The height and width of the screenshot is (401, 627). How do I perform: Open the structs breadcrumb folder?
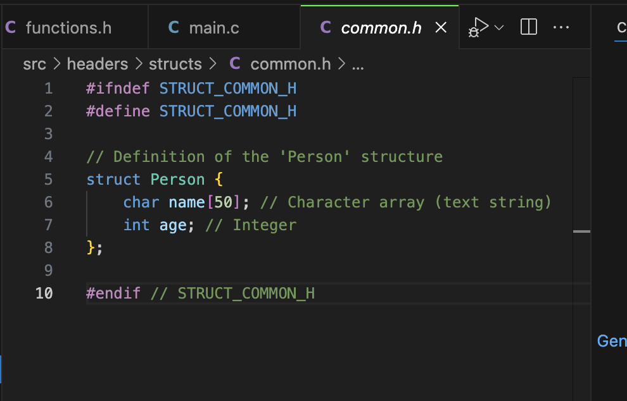click(x=175, y=64)
